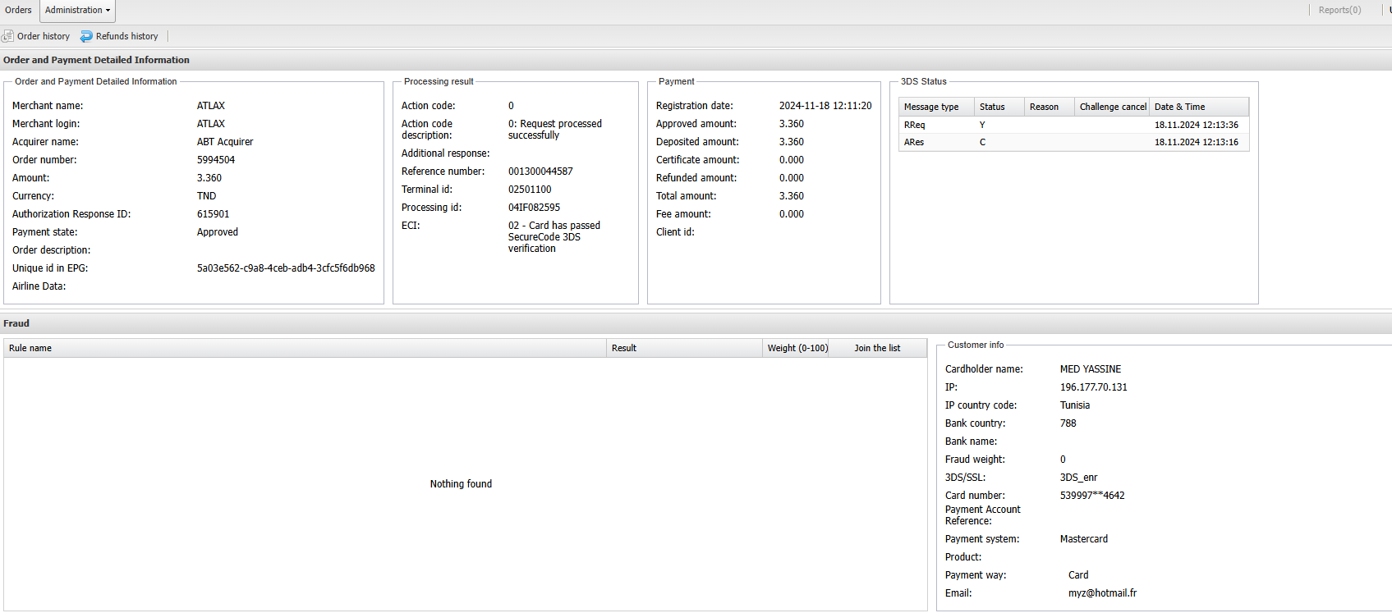Image resolution: width=1392 pixels, height=613 pixels.
Task: Click the Rule name column header
Action: click(30, 349)
